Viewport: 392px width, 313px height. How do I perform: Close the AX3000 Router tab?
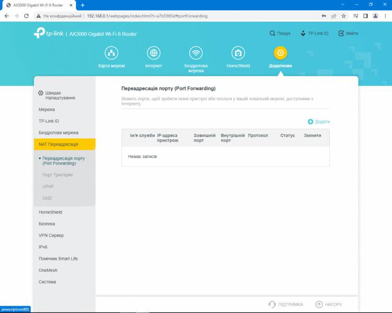click(71, 5)
